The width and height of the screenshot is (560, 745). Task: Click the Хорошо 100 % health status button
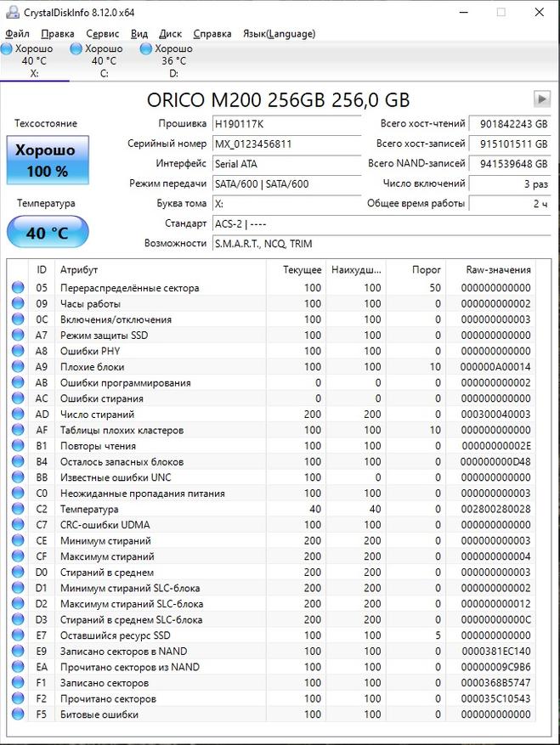[48, 161]
